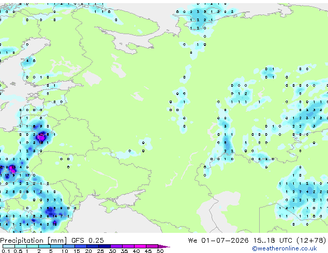Select the legend swatch between 0.1 and 0.5
The width and height of the screenshot is (328, 253).
pyautogui.click(x=9, y=246)
